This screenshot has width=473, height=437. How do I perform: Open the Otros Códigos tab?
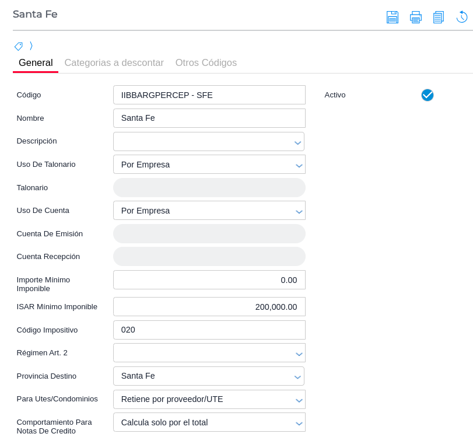tap(206, 63)
